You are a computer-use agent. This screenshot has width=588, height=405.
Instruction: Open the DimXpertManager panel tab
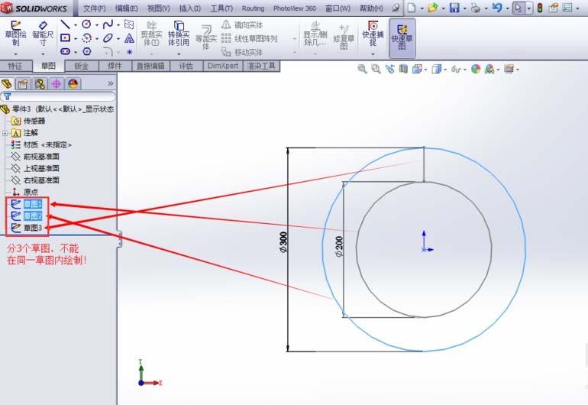click(57, 83)
